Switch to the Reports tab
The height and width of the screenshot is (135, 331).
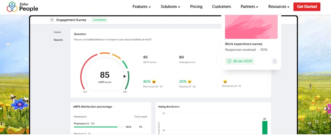(x=58, y=40)
